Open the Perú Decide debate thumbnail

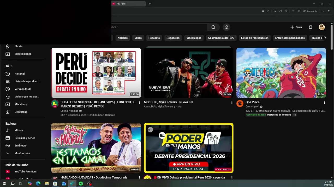click(96, 73)
